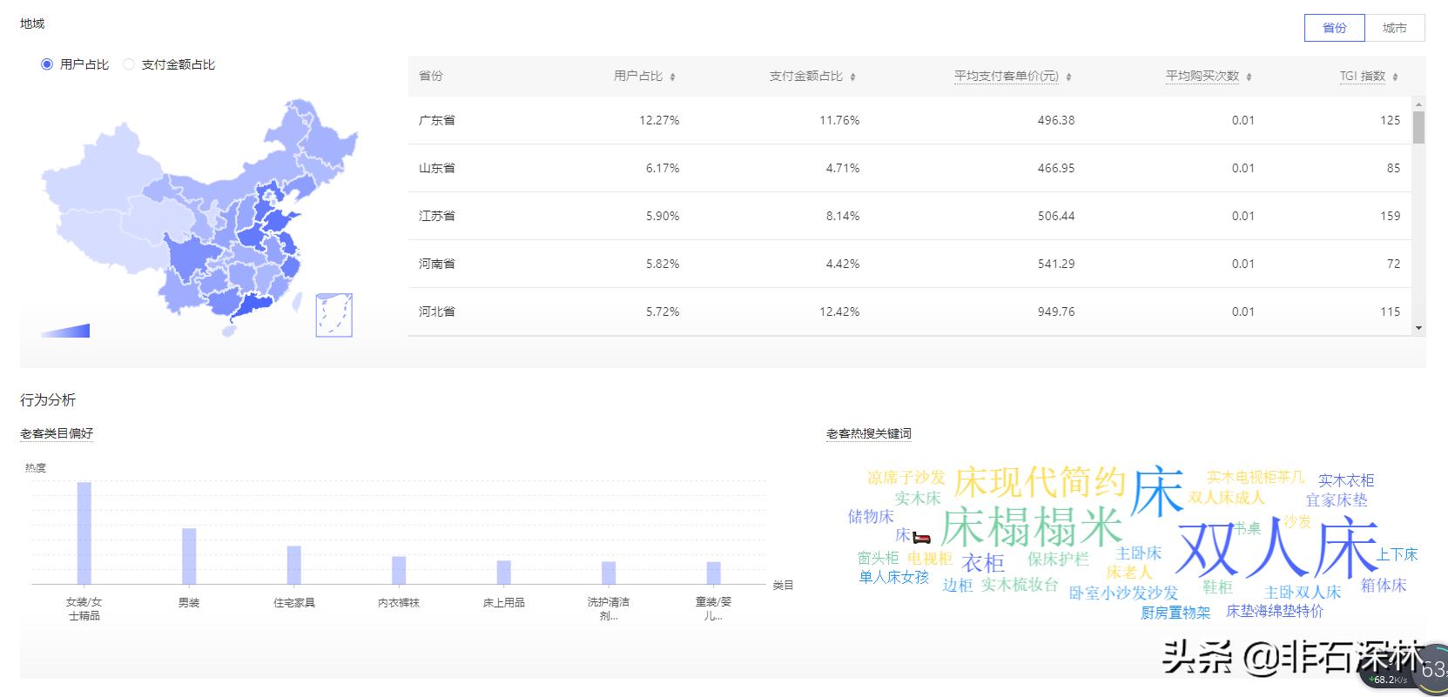Click the table scrollbar down arrow
Viewport: 1448px width, 697px height.
(1418, 328)
